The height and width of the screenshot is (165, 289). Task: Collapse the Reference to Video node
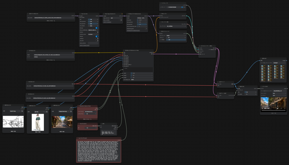click(x=124, y=50)
